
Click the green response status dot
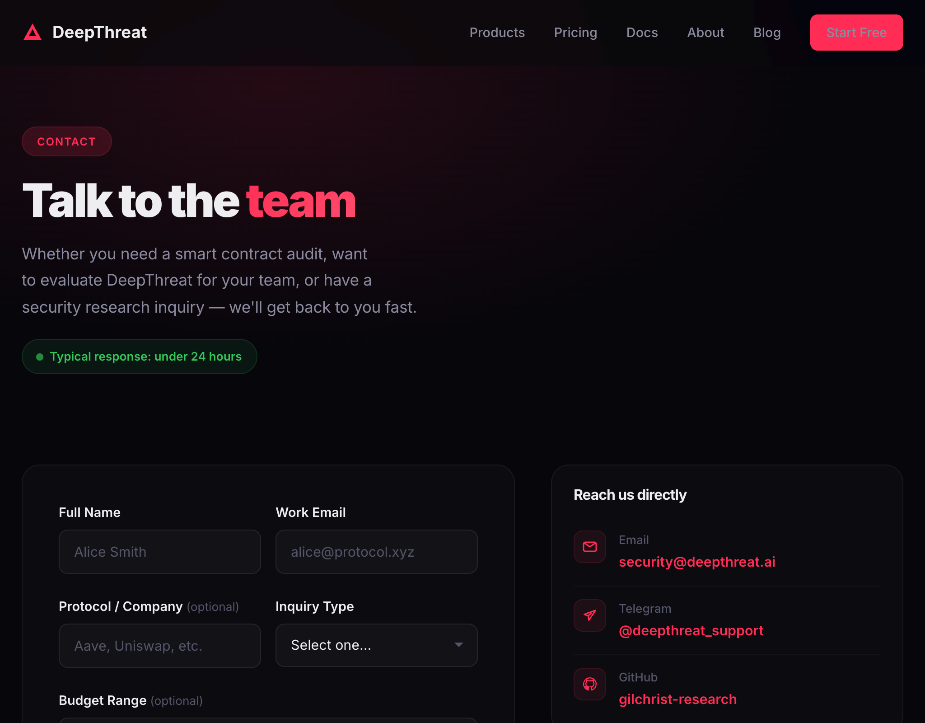(40, 357)
